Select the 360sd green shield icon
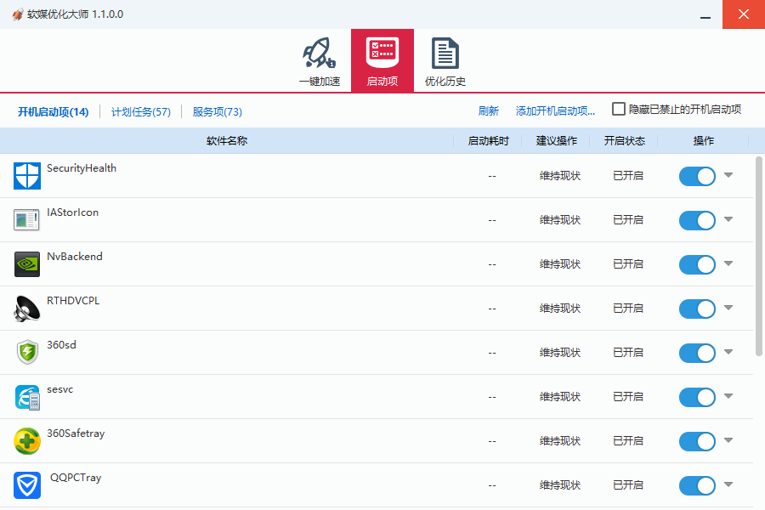This screenshot has width=765, height=510. (27, 353)
